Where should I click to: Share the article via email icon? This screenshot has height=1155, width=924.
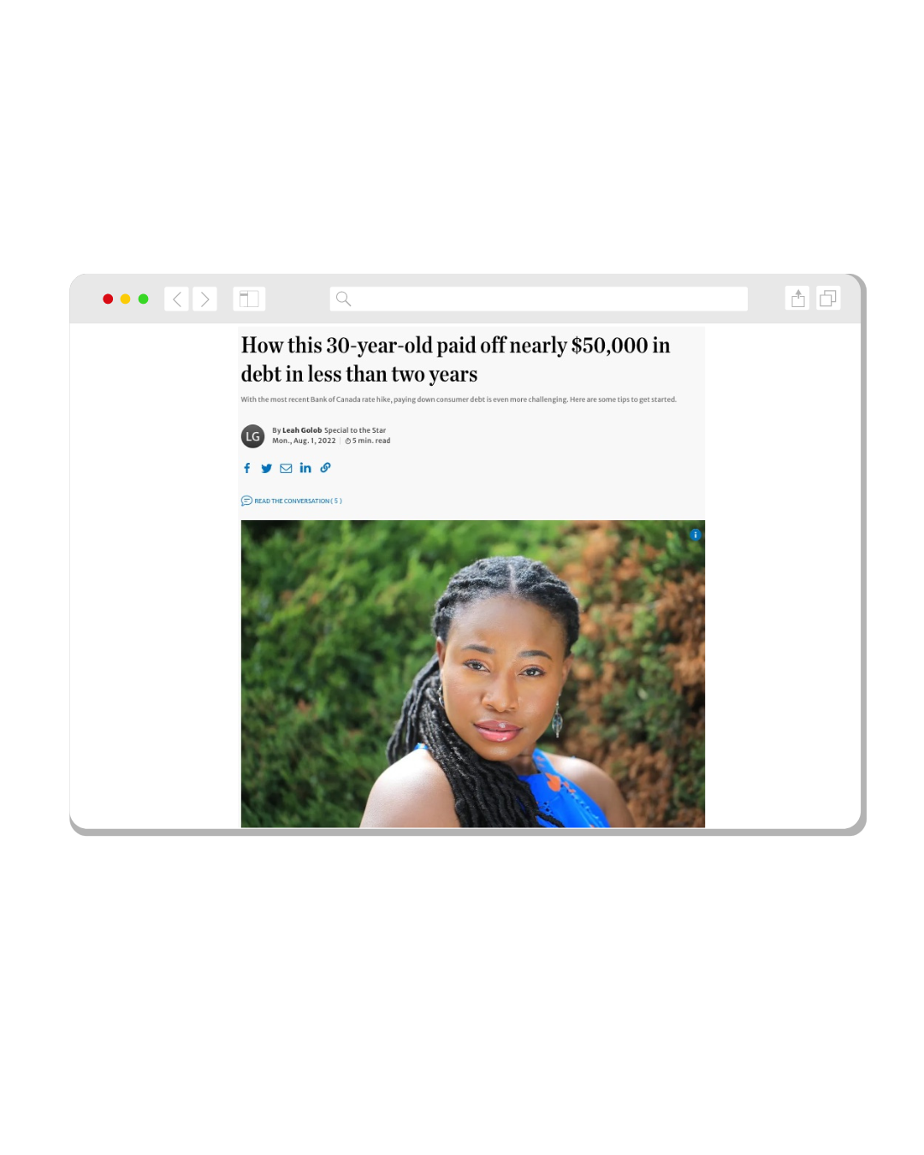click(x=286, y=468)
